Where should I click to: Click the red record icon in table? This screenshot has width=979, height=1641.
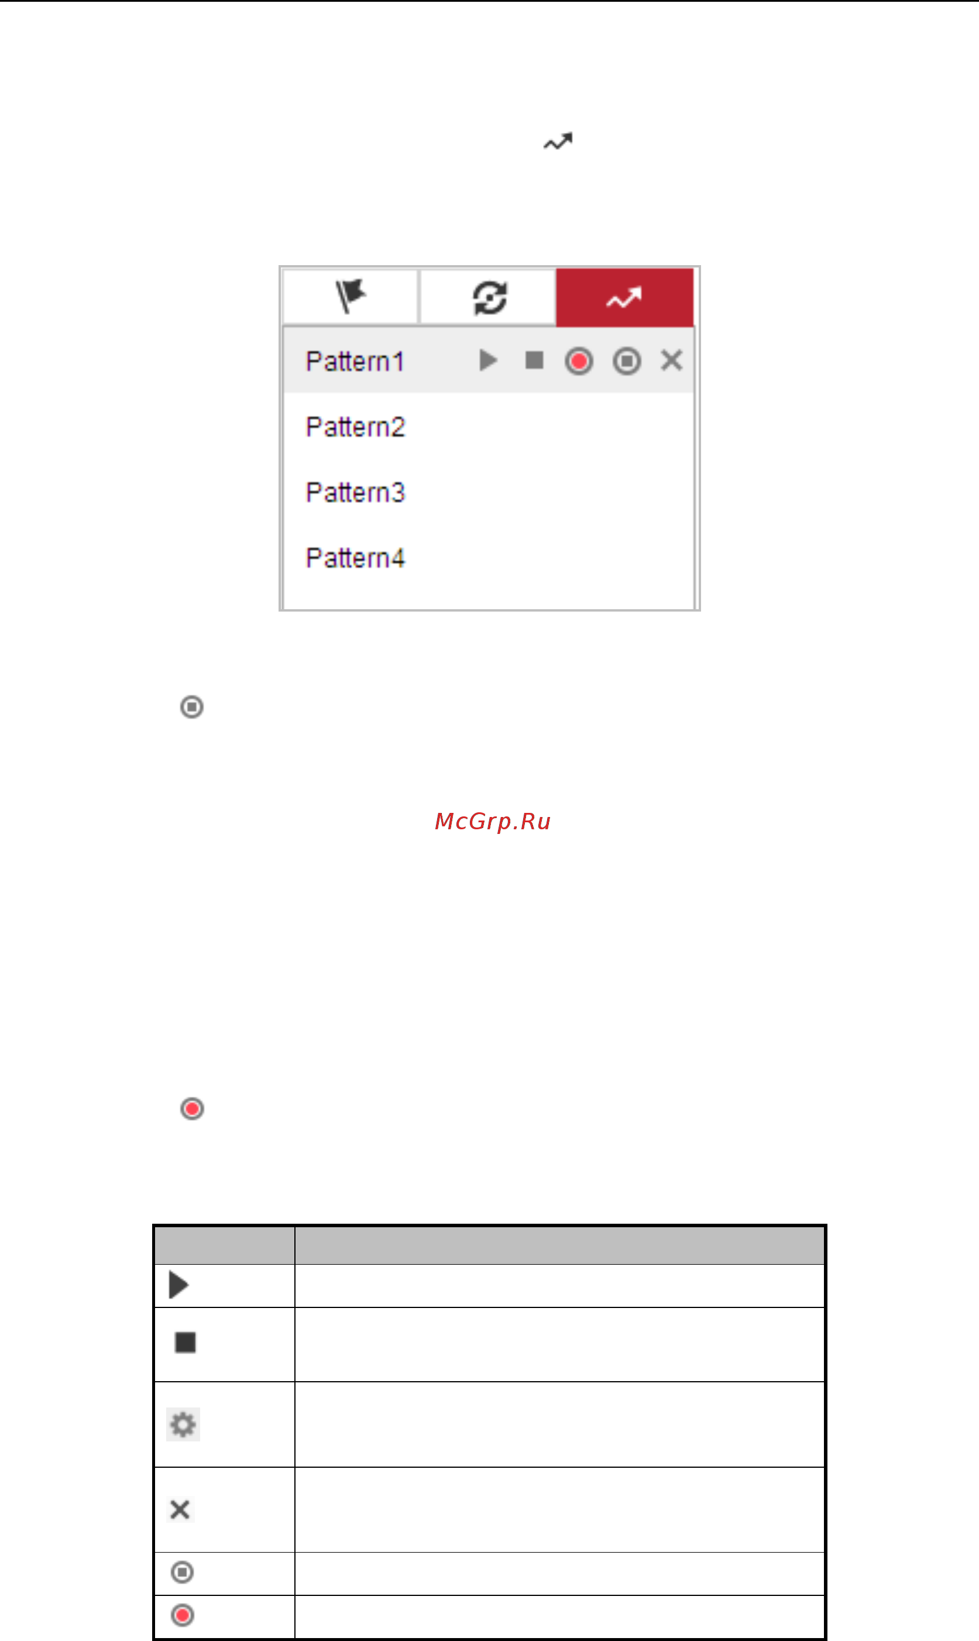pyautogui.click(x=183, y=1615)
